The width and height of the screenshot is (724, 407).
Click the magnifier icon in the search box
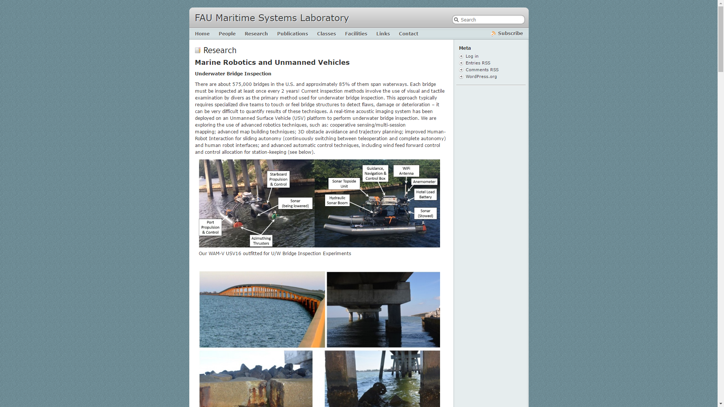tap(456, 20)
